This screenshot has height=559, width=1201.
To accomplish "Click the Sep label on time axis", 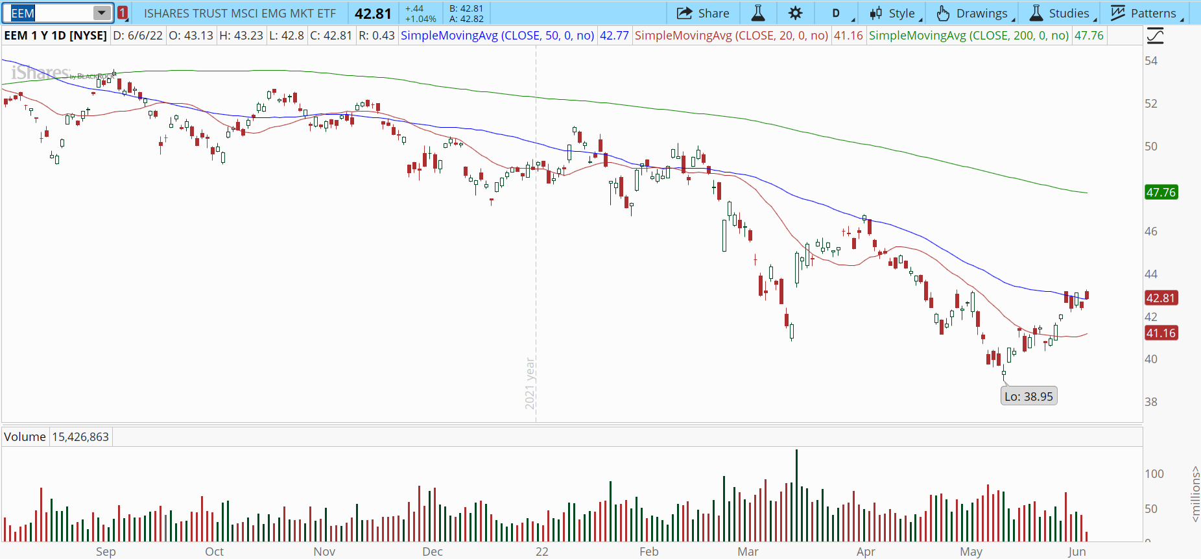I will coord(106,552).
